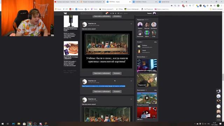Open the taskbar clock and date
The image size is (224, 126).
(215, 124)
